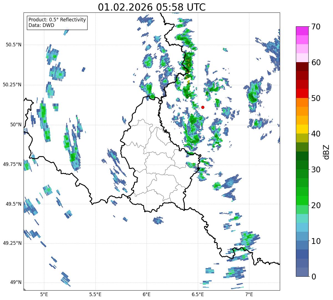Click the 'dBZ' colorbar axis label
Viewport: 333px width, 300px height.
click(326, 152)
